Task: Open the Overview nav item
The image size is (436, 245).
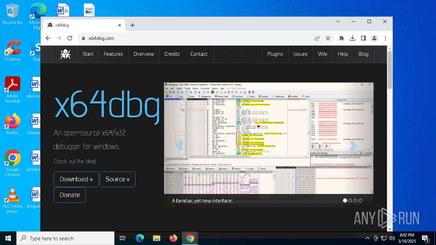Action: [144, 54]
